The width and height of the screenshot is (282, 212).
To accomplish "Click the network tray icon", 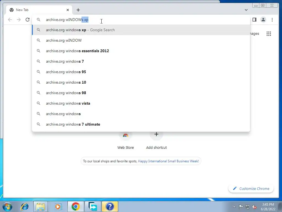I will (248, 207).
